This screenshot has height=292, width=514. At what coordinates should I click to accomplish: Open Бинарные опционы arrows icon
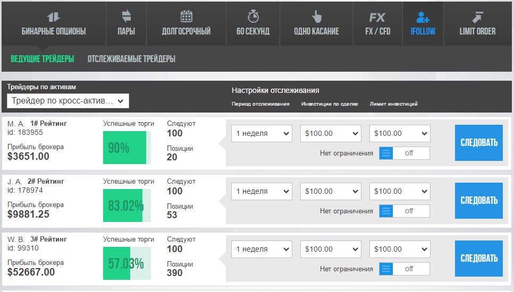tap(53, 16)
